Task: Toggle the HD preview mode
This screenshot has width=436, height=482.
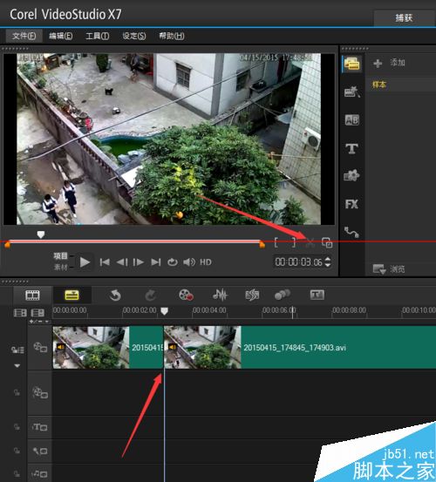Action: point(206,262)
